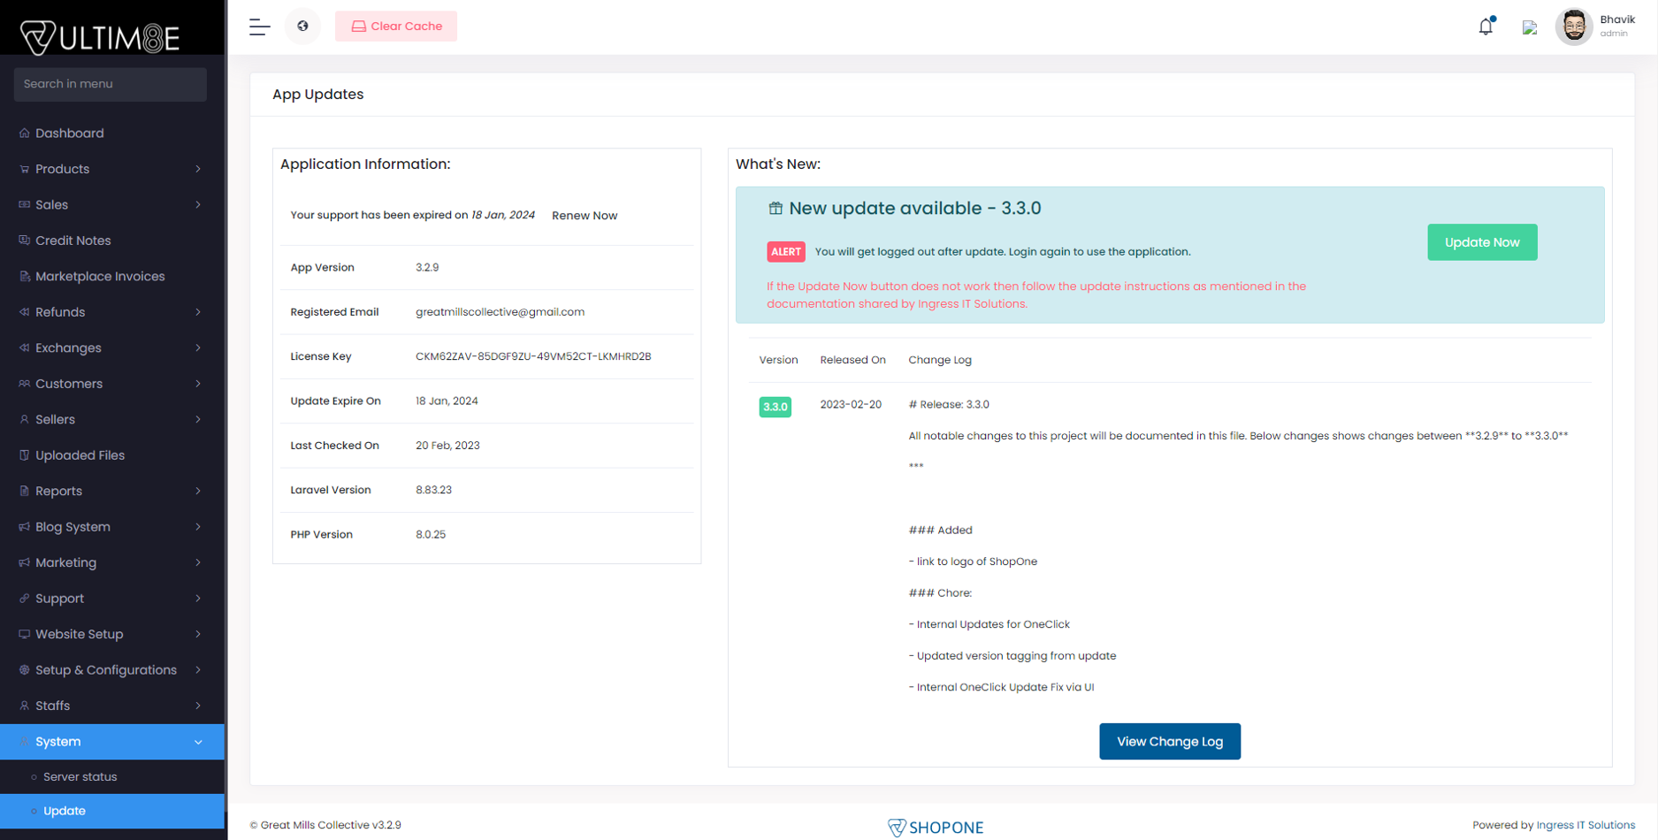The image size is (1658, 840).
Task: Click the SHOPONE logo in the footer
Action: (935, 828)
